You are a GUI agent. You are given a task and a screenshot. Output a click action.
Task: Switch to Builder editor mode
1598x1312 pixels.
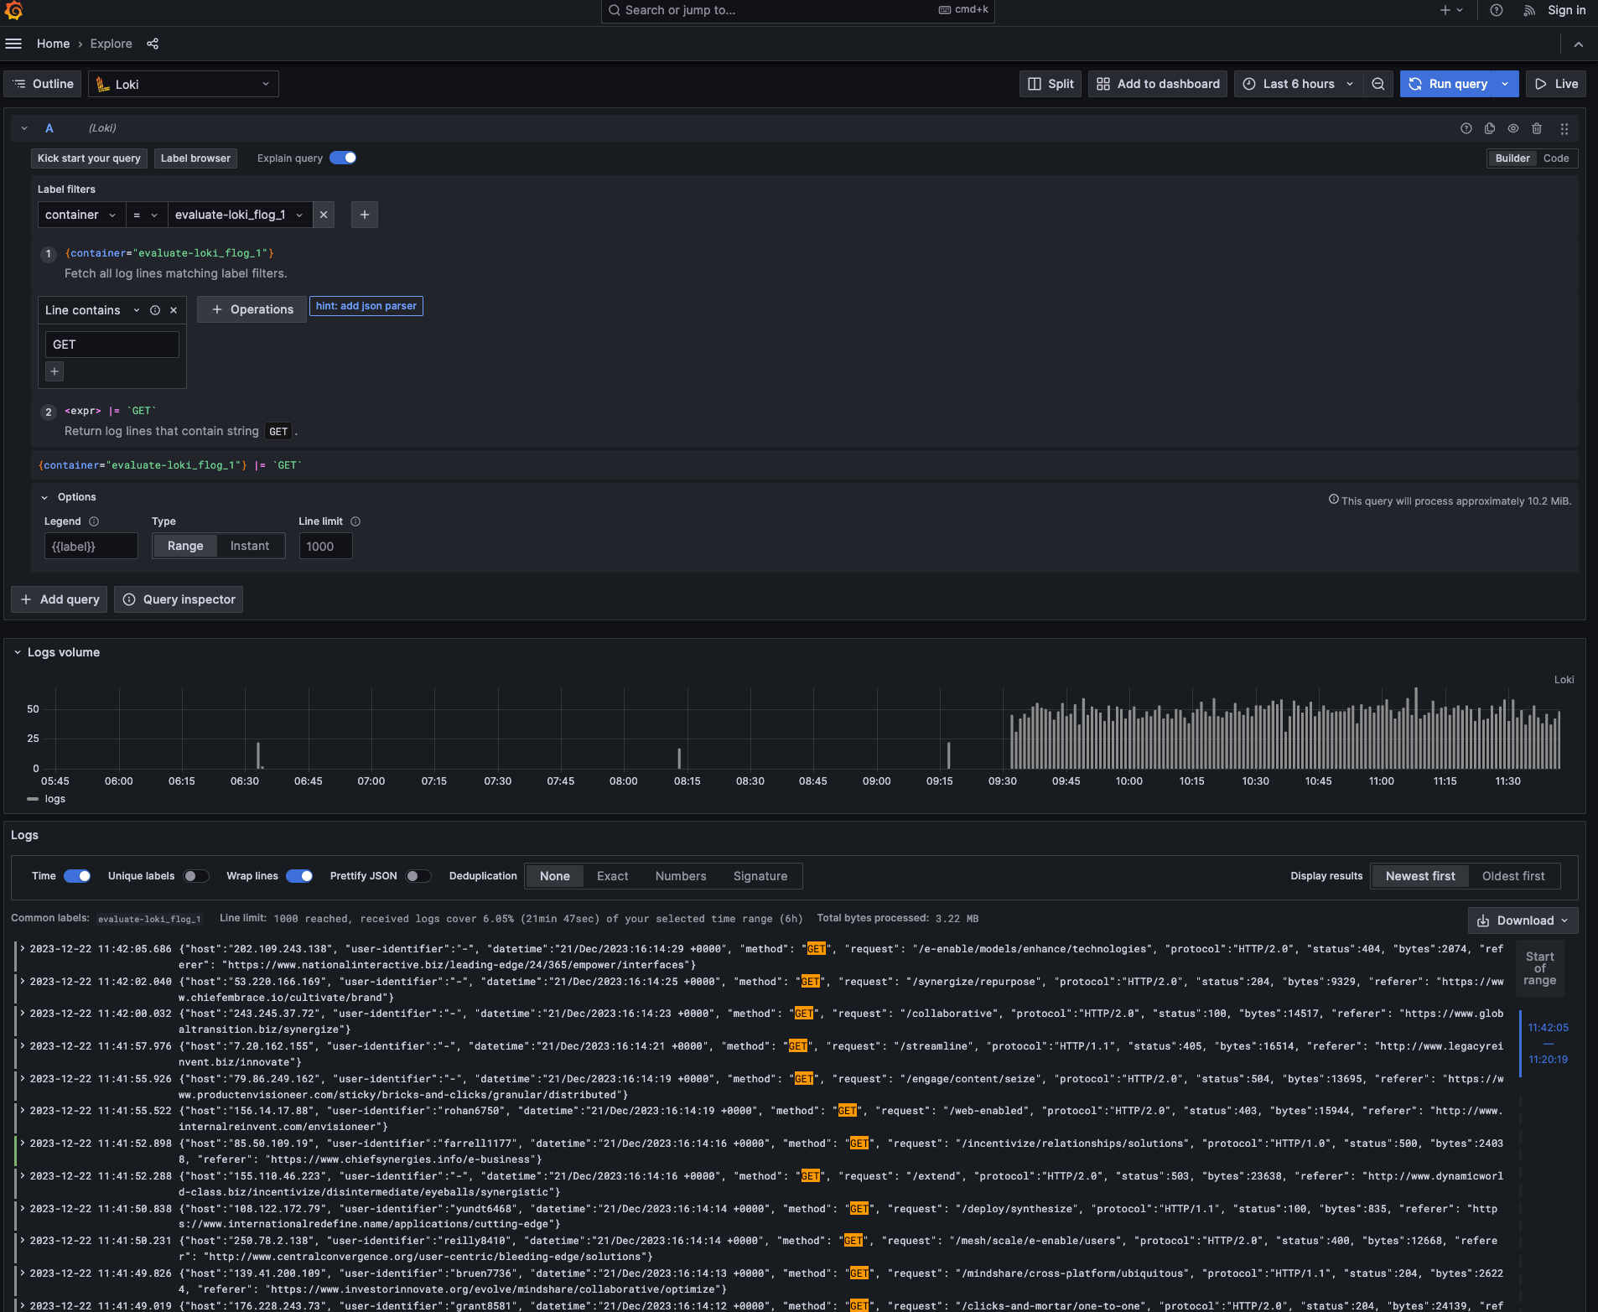click(1512, 158)
